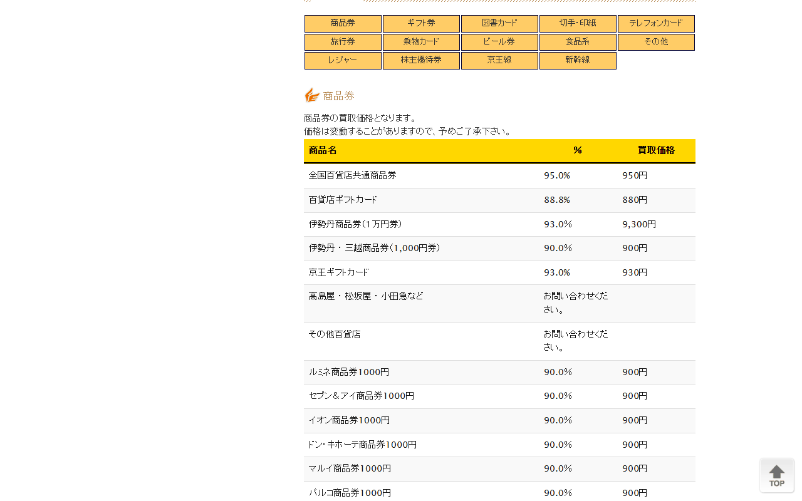Image resolution: width=802 pixels, height=501 pixels.
Task: Click the TOP scroll-up arrow icon
Action: [x=777, y=475]
